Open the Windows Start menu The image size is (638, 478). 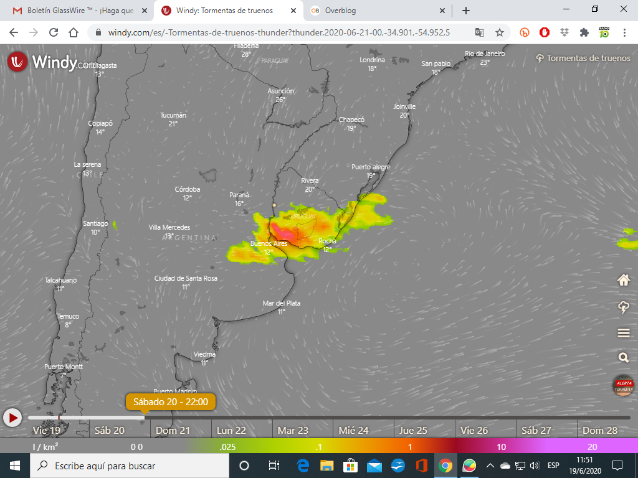tap(15, 466)
